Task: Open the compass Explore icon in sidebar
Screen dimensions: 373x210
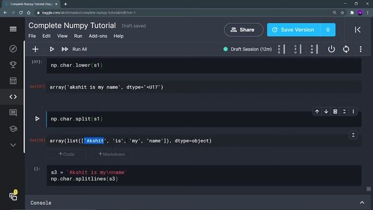Action: point(13,48)
